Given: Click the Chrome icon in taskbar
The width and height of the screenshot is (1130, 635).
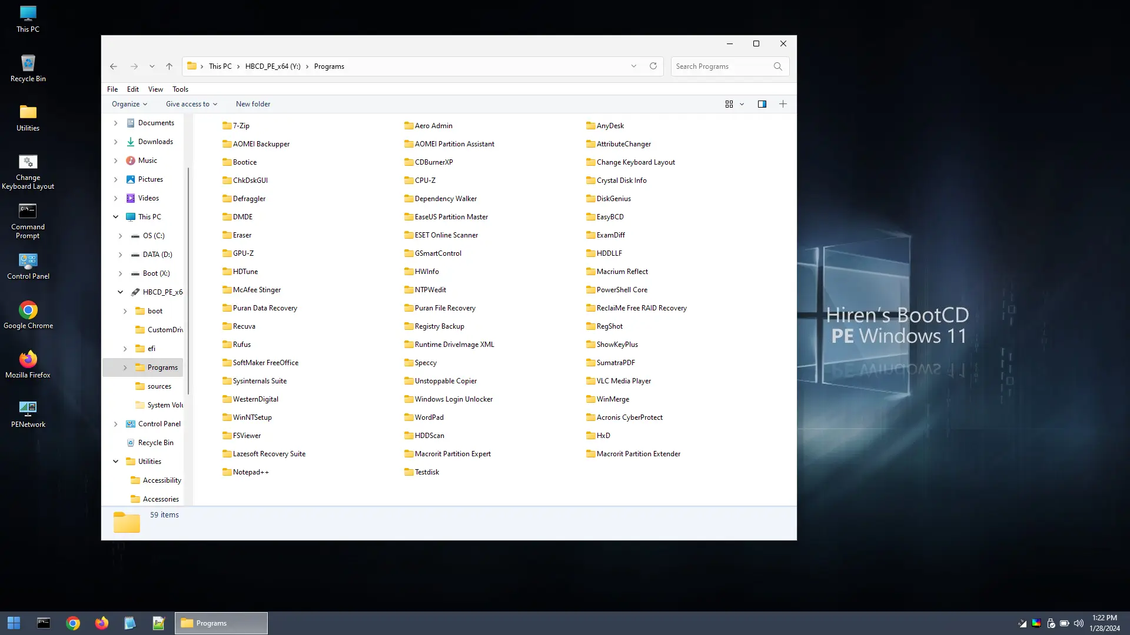Looking at the screenshot, I should pos(73,623).
